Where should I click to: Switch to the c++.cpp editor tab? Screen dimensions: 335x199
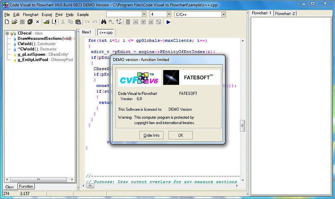pyautogui.click(x=106, y=32)
